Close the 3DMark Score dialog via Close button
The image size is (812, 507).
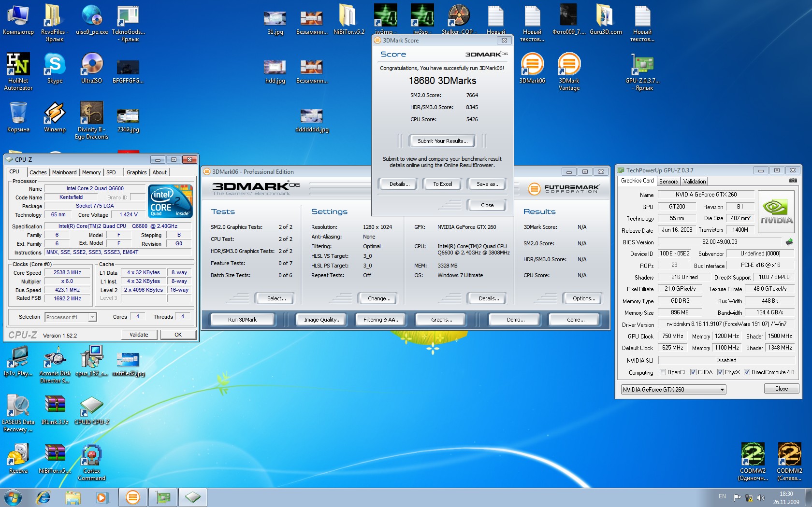(487, 205)
